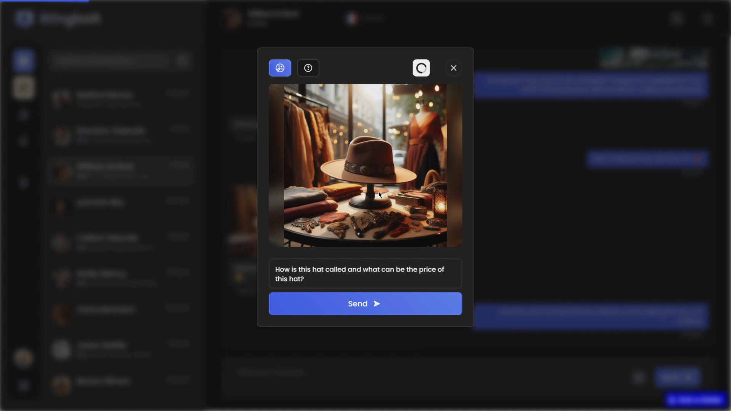Image resolution: width=731 pixels, height=411 pixels.
Task: Close the image question dialog
Action: (453, 68)
